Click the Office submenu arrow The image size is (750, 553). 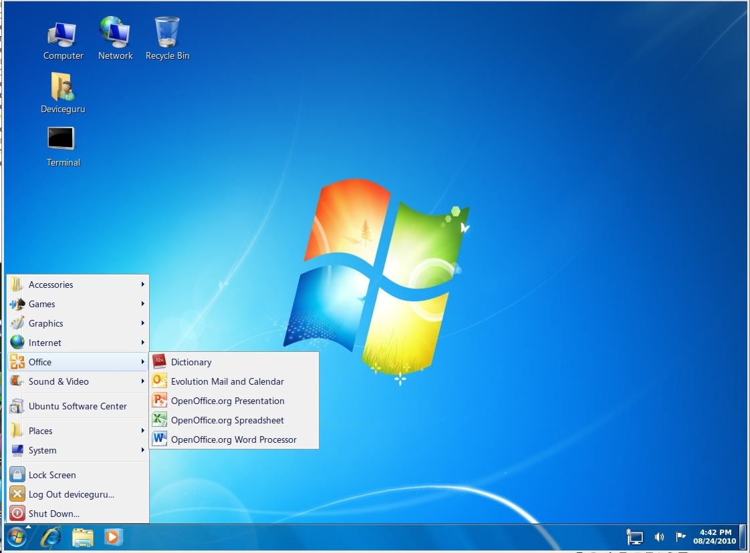click(142, 362)
